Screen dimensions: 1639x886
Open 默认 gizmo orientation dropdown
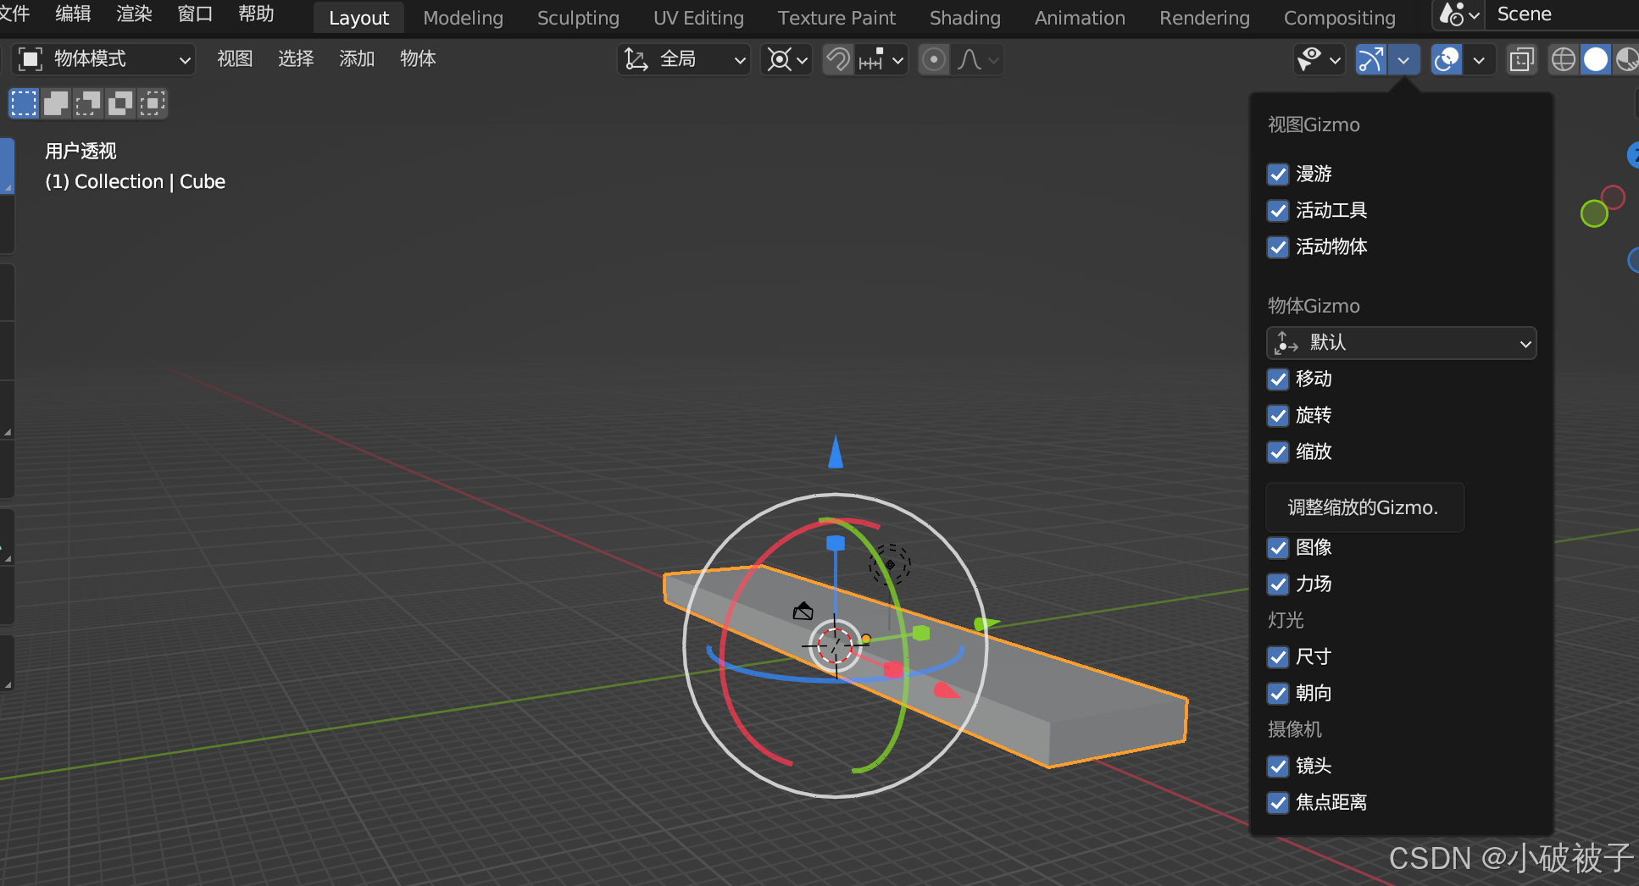[1402, 343]
